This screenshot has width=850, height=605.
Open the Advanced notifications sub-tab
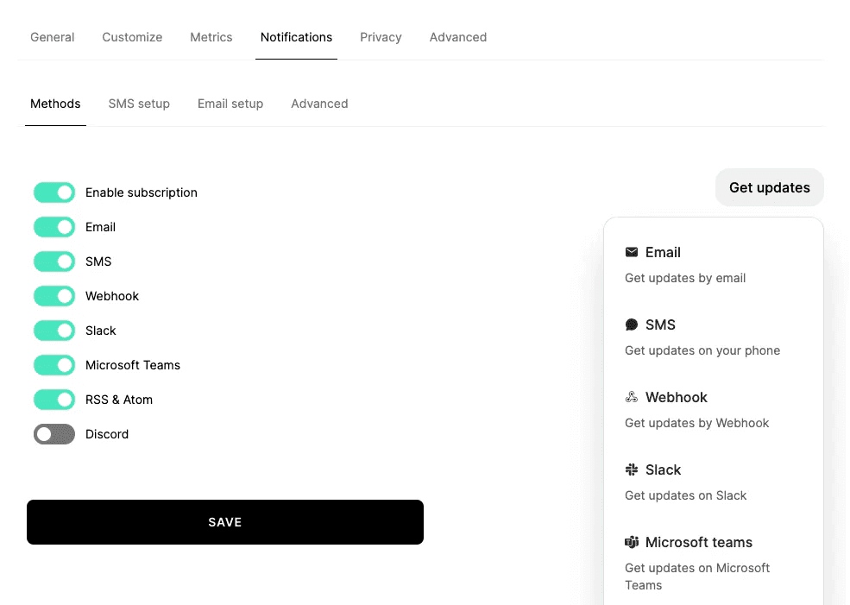pyautogui.click(x=319, y=104)
